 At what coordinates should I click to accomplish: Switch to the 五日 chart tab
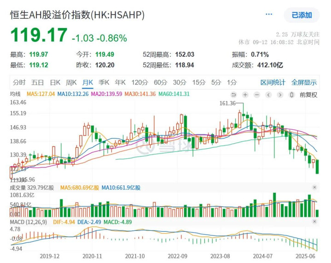(x=37, y=82)
